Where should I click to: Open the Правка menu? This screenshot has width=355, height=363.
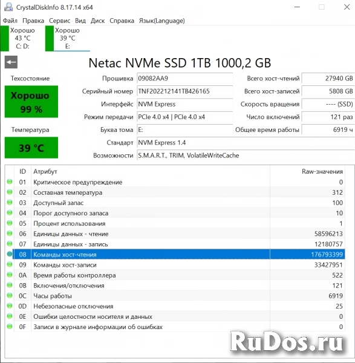[33, 21]
